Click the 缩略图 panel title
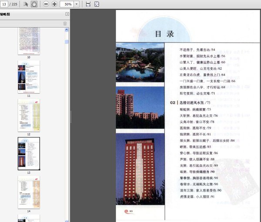Screen dimensions: 261x222 click(x=5, y=14)
